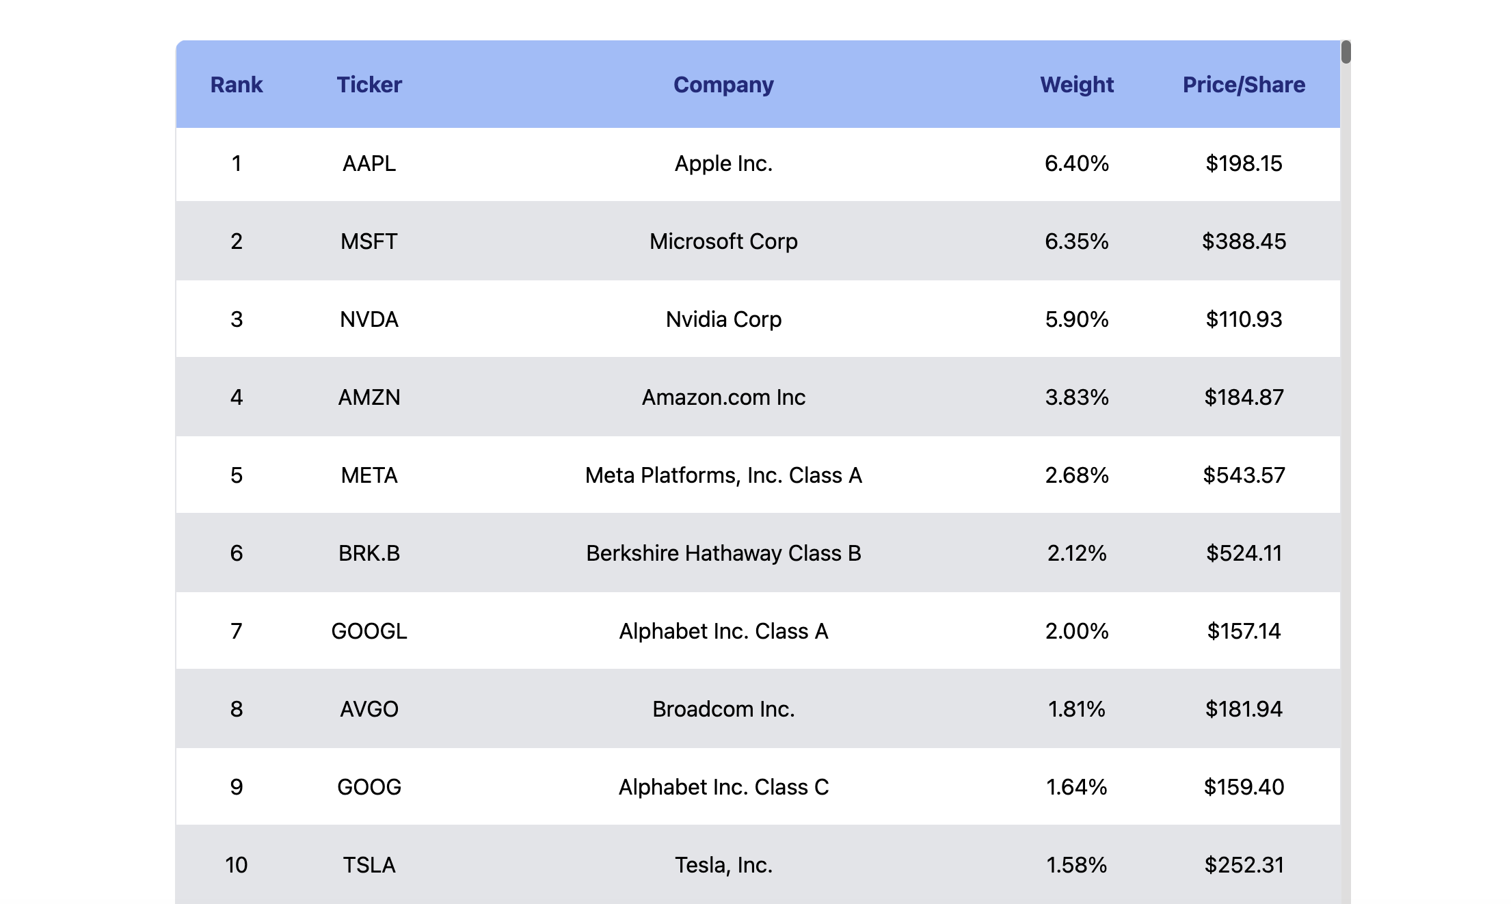Click the Alphabet Inc. Class C cell
Viewport: 1511px width, 904px height.
(723, 787)
